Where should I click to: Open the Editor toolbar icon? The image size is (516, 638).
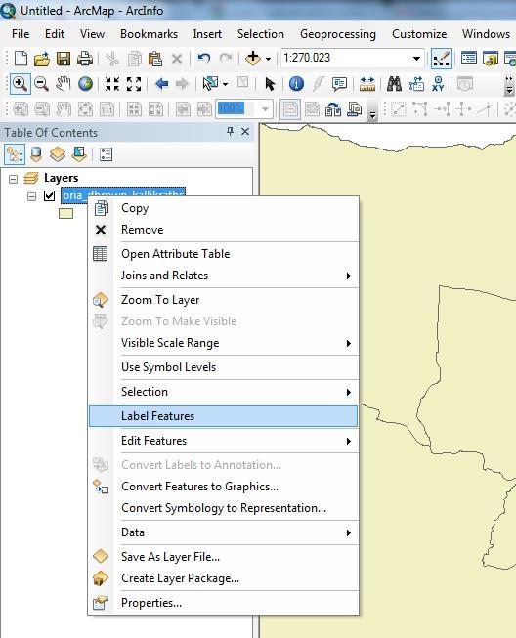pyautogui.click(x=441, y=59)
